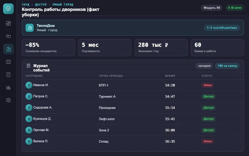Click avatar number 1 for Иванов И.
The height and width of the screenshot is (156, 249).
29,85
